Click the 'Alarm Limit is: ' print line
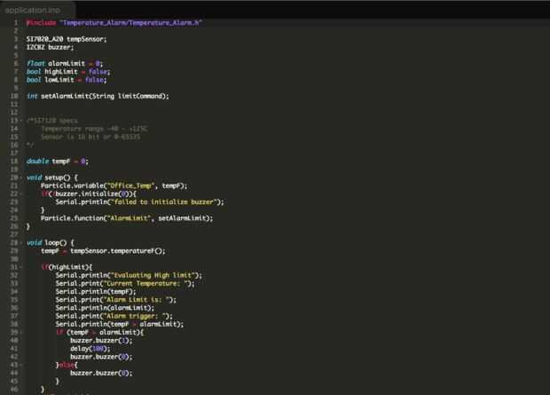 [115, 299]
